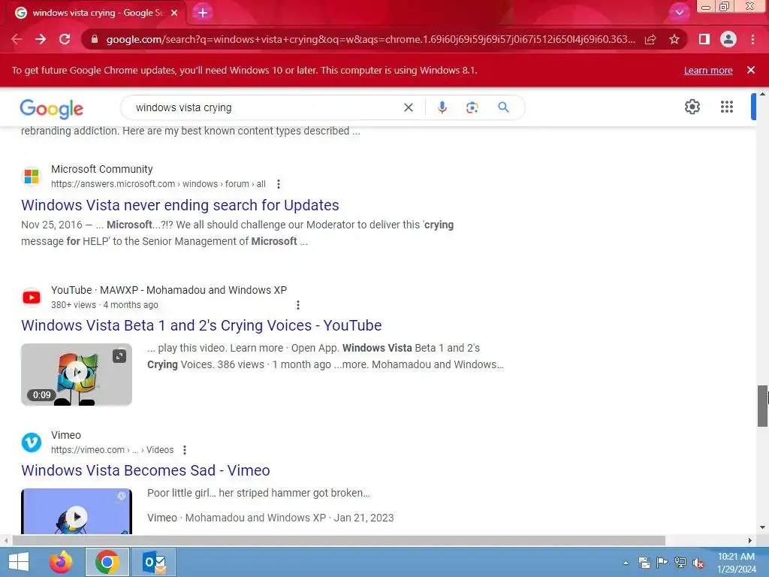Open the Google apps grid
This screenshot has width=769, height=577.
727,107
